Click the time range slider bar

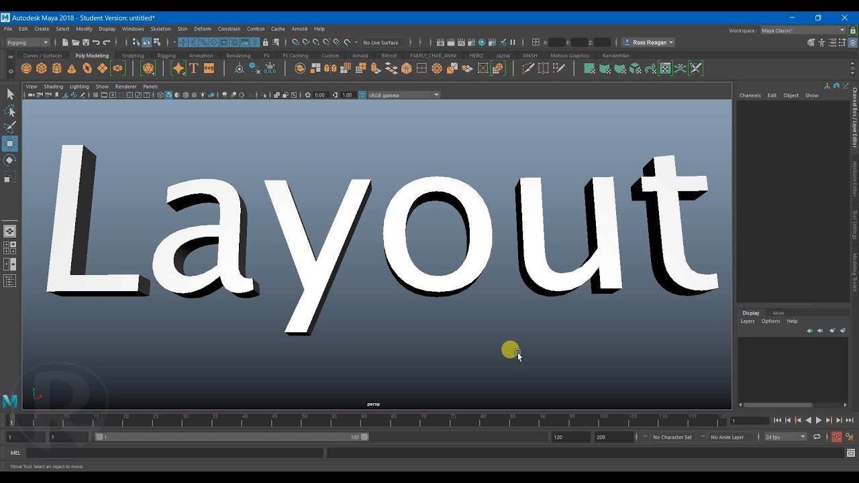[232, 437]
